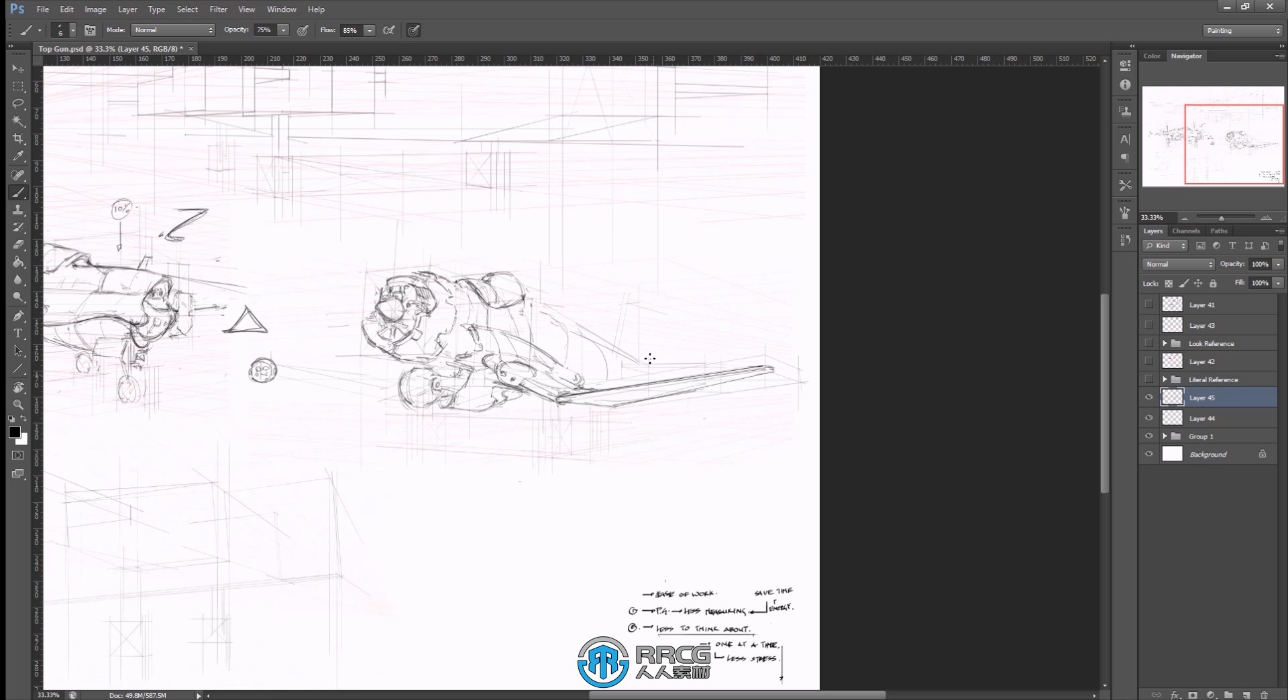Expand the Literal Reference group

1165,380
